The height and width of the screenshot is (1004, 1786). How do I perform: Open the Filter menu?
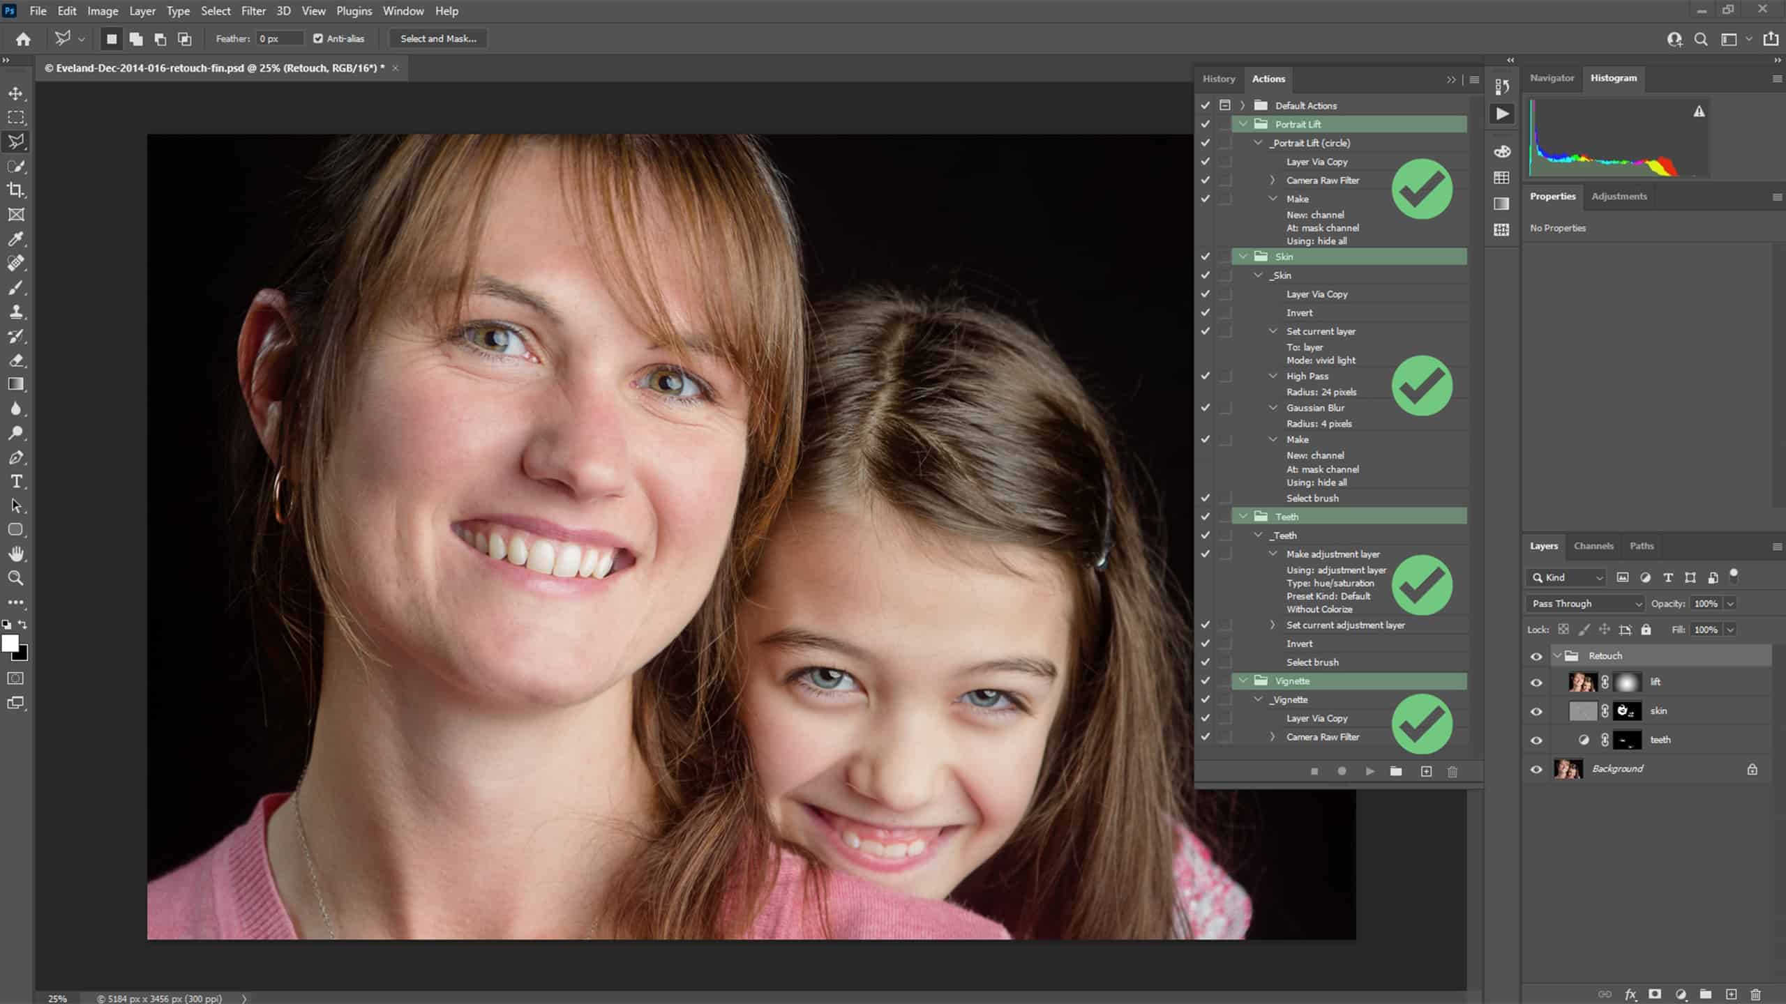click(x=253, y=10)
